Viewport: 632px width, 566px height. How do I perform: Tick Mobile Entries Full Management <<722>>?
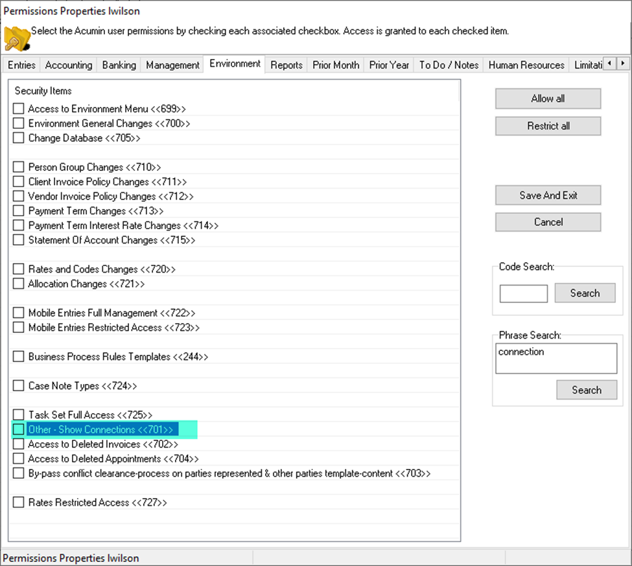[x=19, y=313]
